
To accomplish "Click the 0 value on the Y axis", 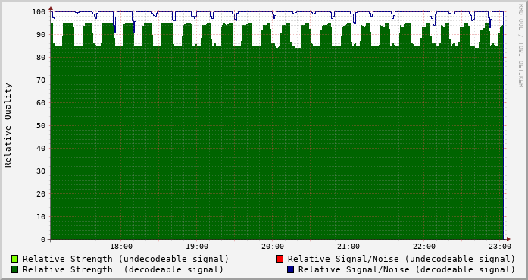I will [x=43, y=240].
